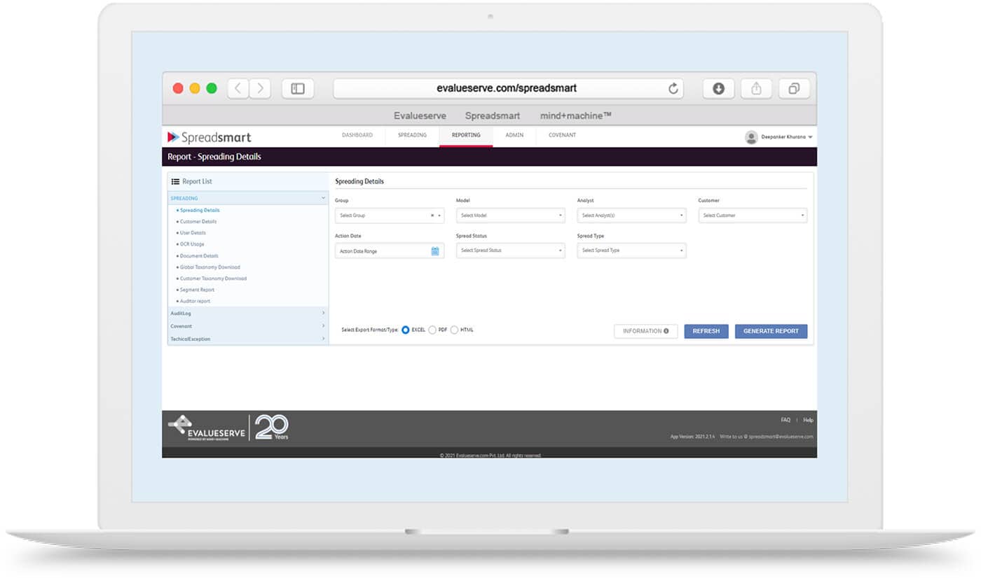981x578 pixels.
Task: Click the Spreadsmart logo
Action: click(x=209, y=137)
